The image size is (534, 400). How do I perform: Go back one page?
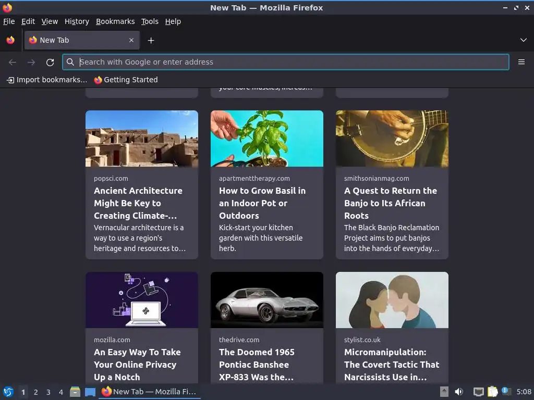point(13,62)
